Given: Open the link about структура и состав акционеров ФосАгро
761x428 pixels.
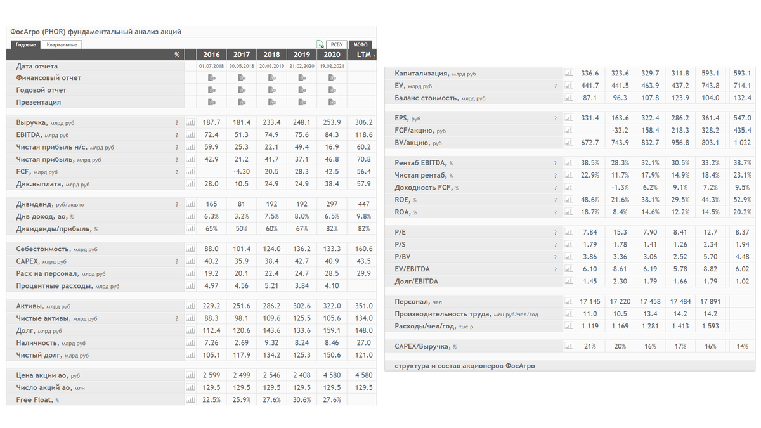Looking at the screenshot, I should (x=465, y=366).
